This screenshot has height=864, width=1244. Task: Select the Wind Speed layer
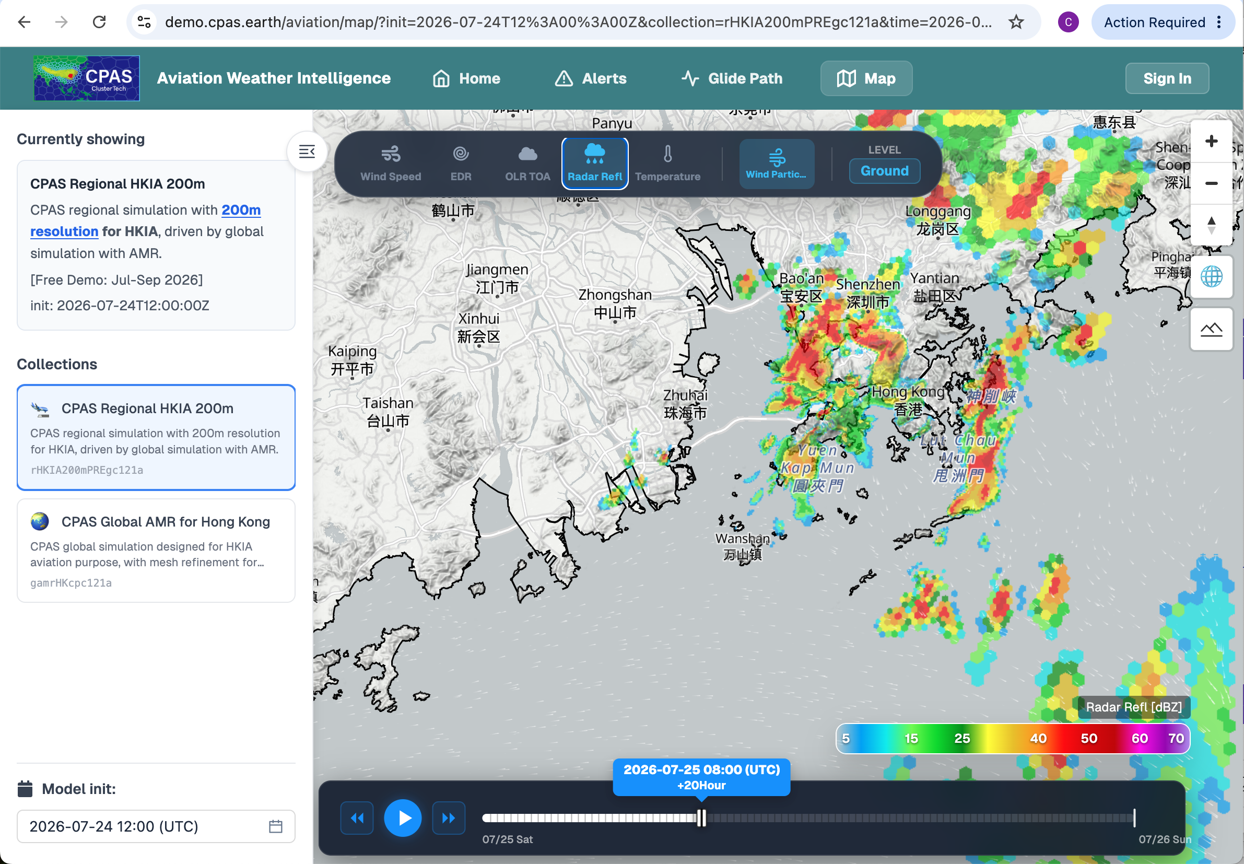[x=391, y=164]
